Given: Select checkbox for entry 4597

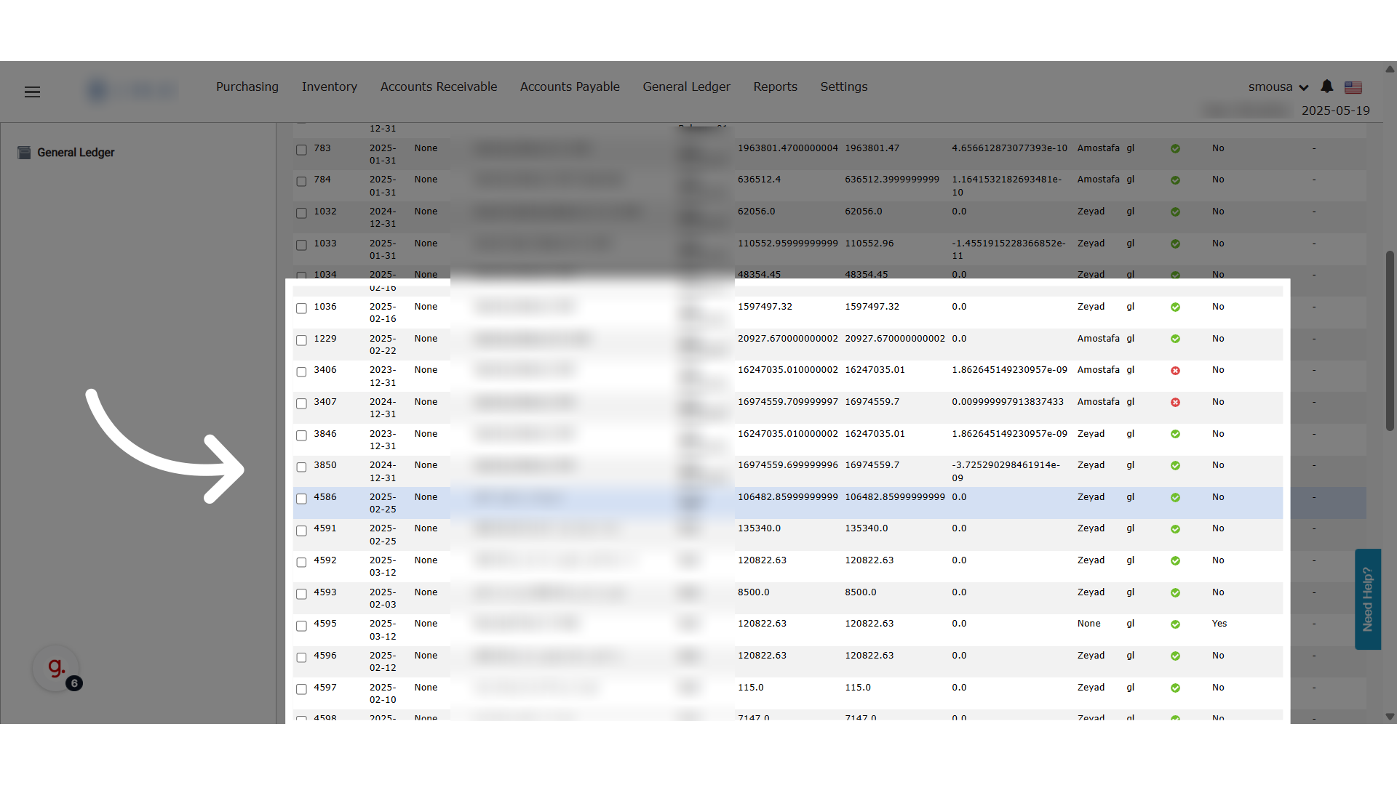Looking at the screenshot, I should [x=301, y=689].
